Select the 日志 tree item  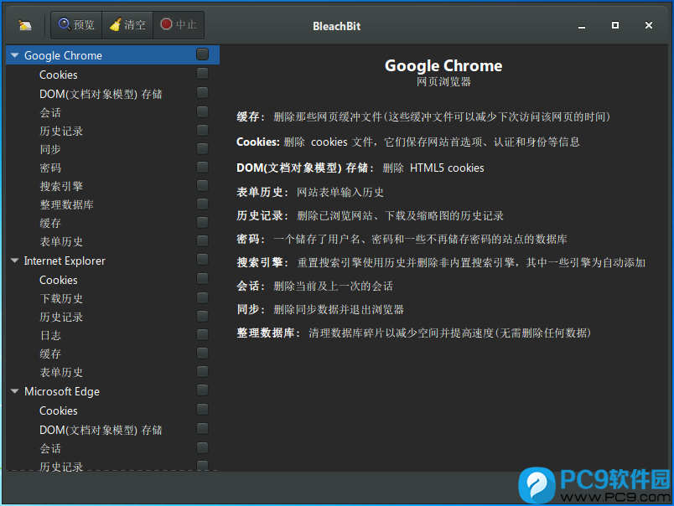click(50, 335)
